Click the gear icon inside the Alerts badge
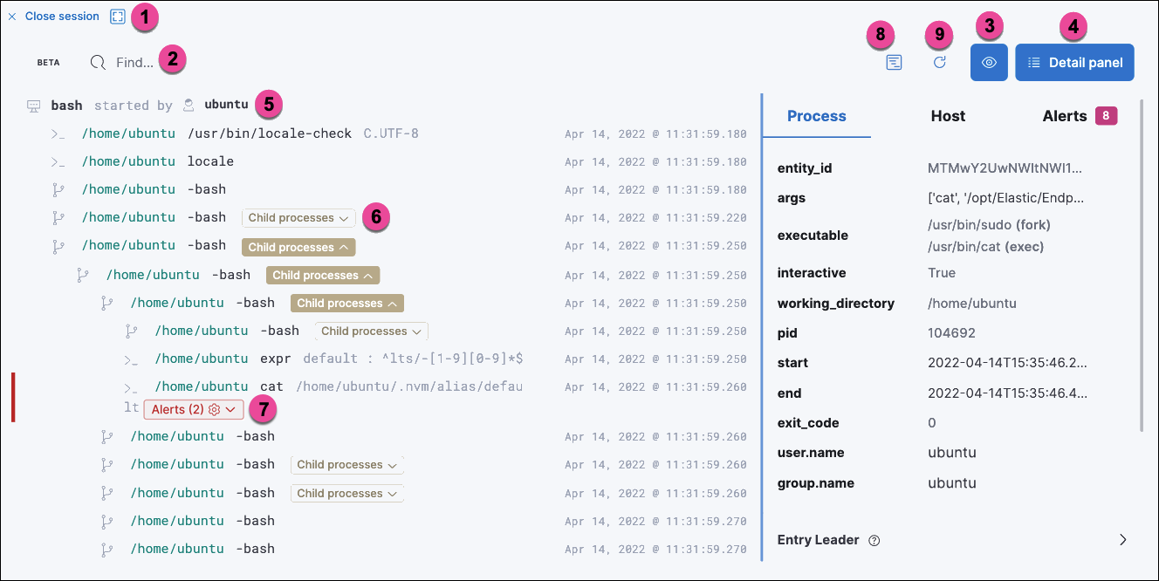This screenshot has width=1159, height=581. [212, 409]
